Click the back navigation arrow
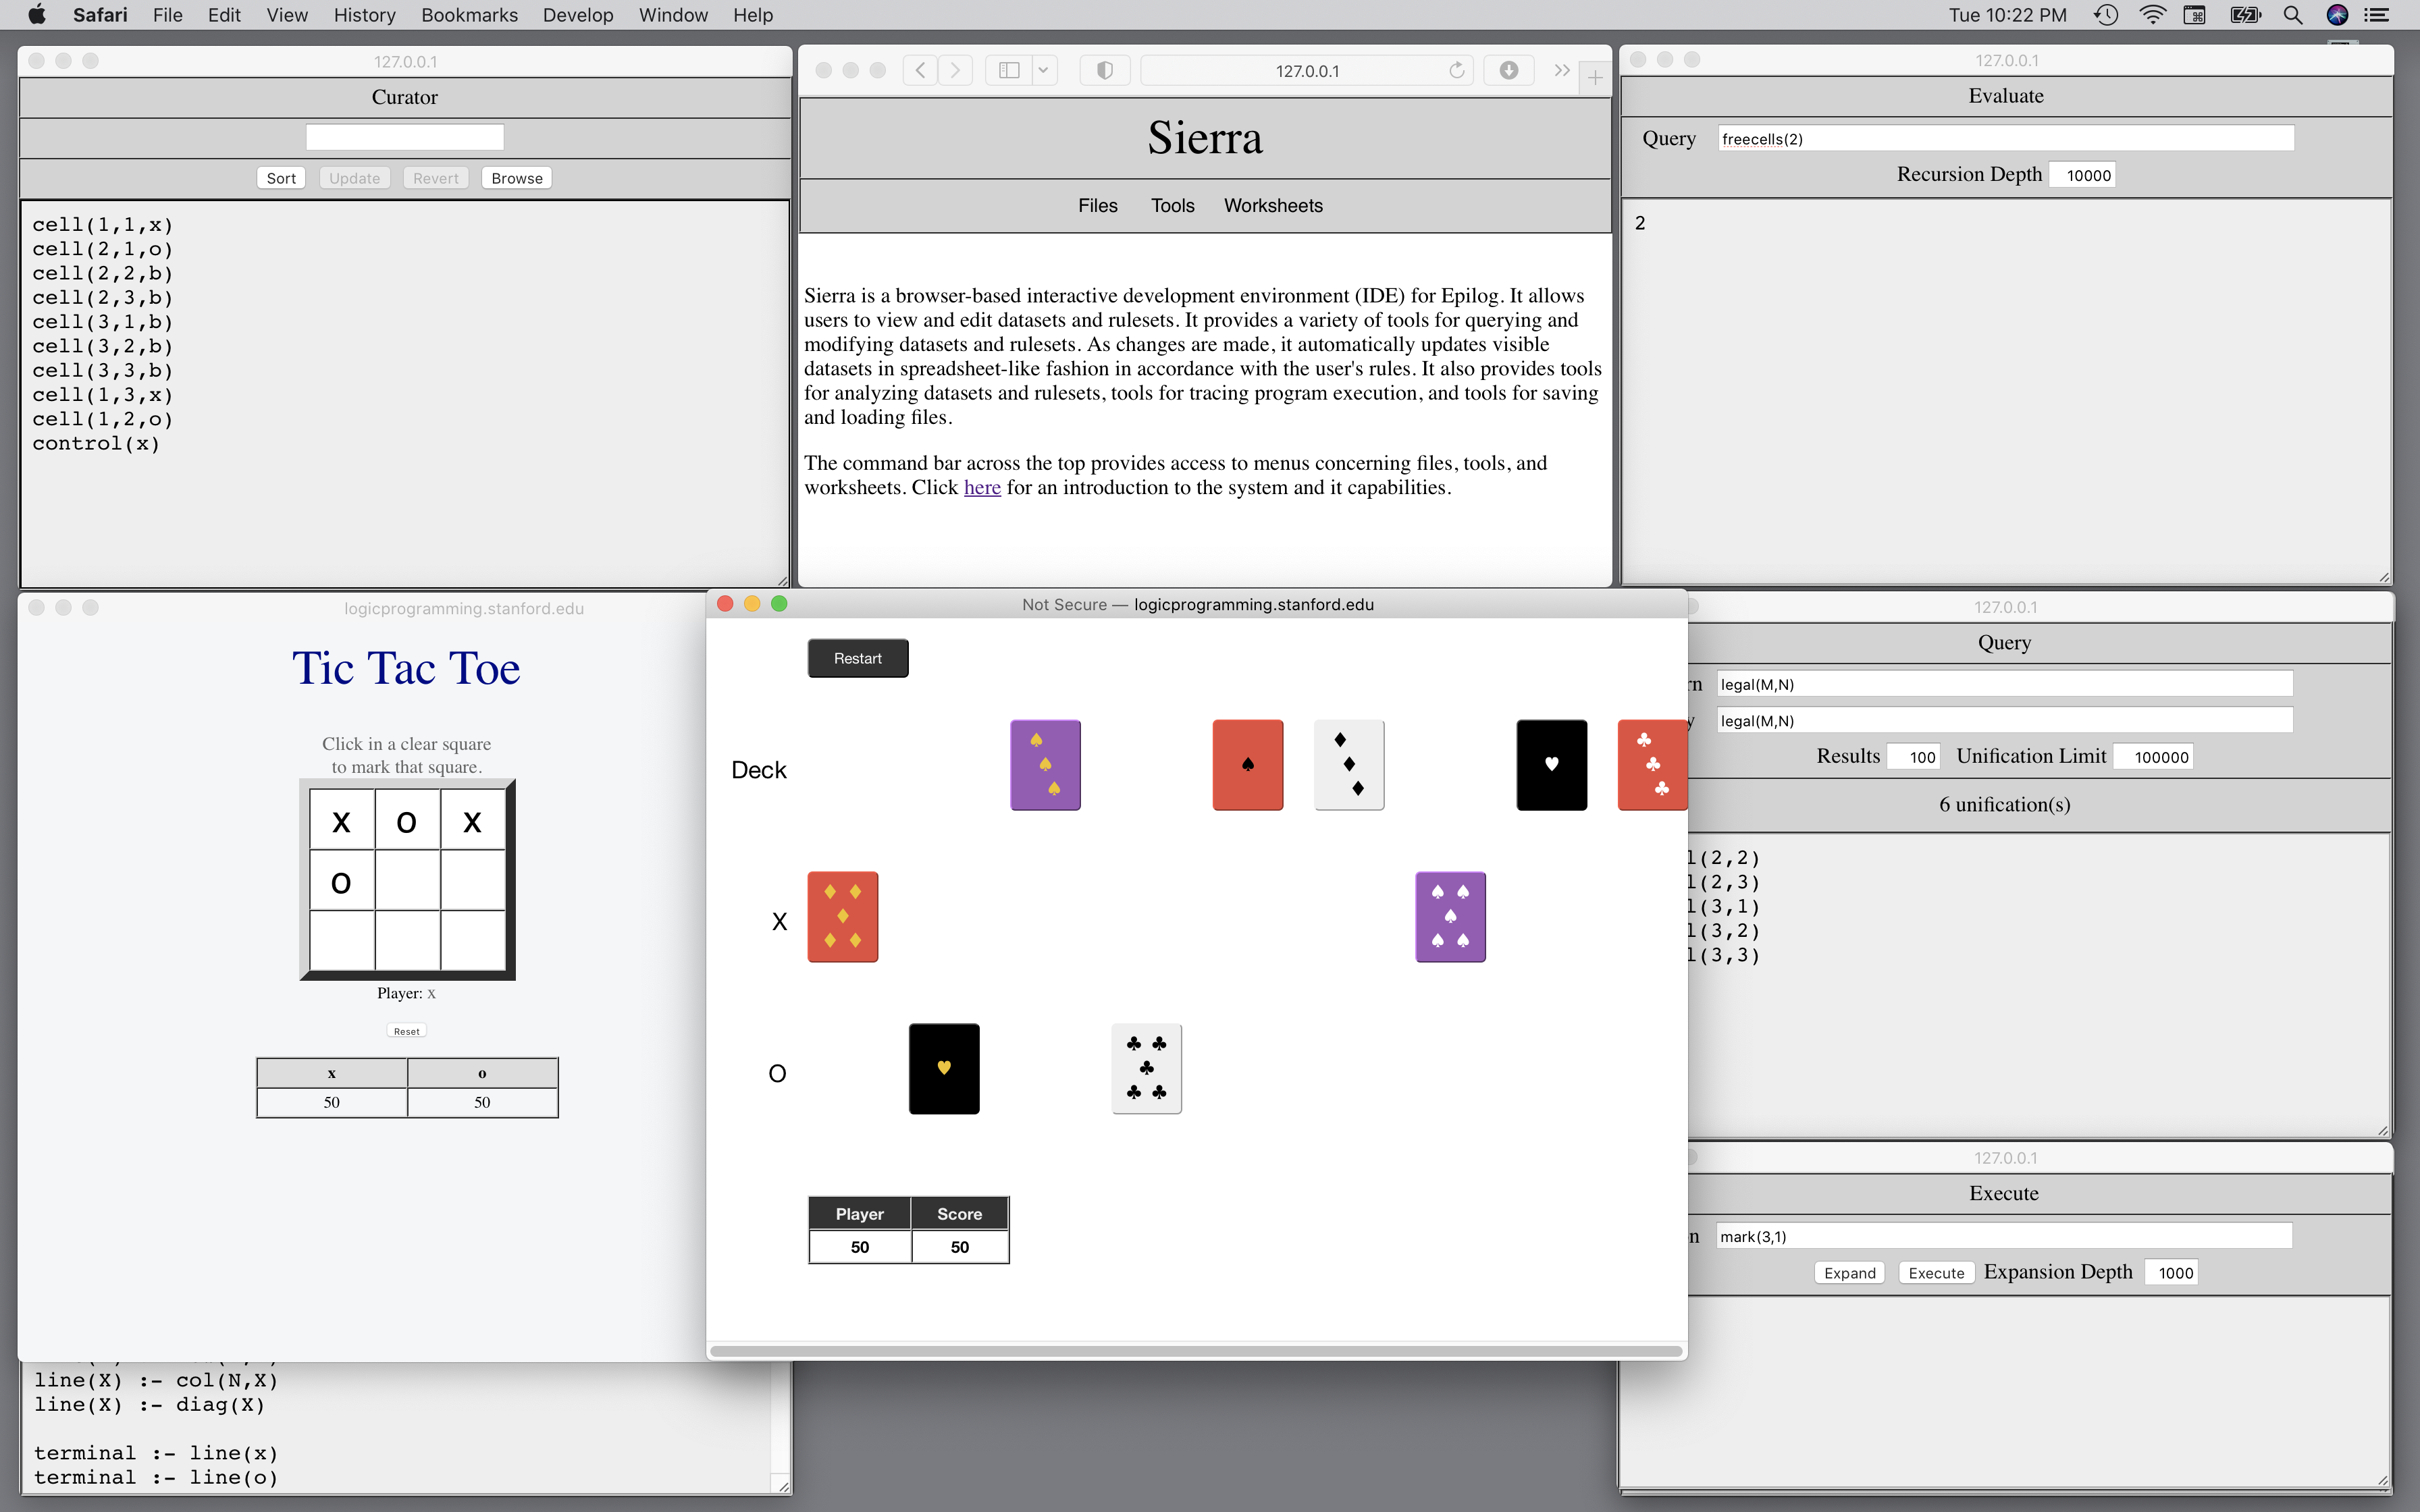 coord(920,70)
